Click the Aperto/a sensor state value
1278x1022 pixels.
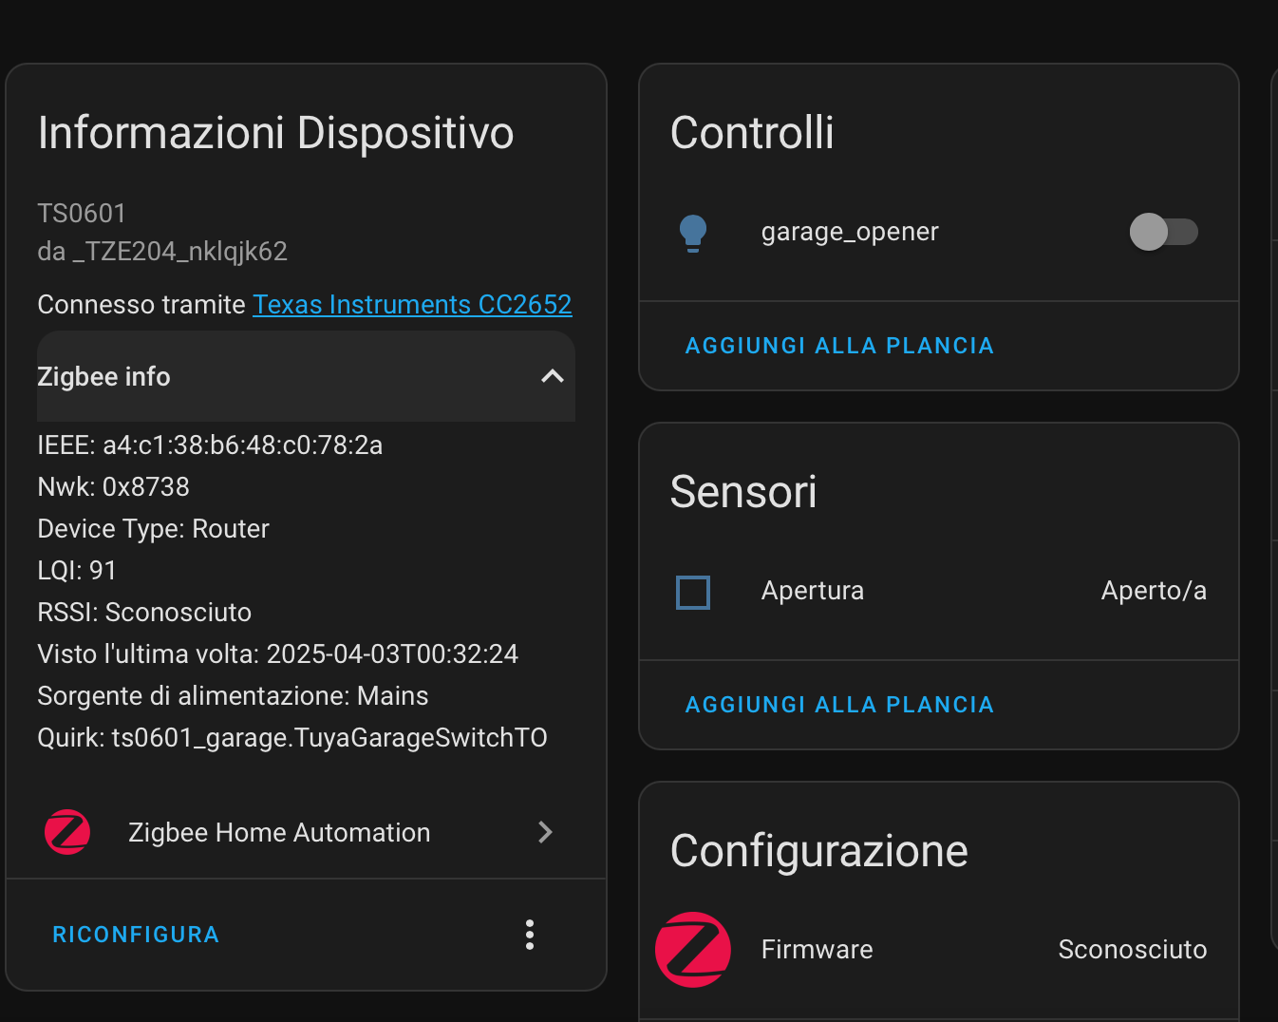[1154, 591]
